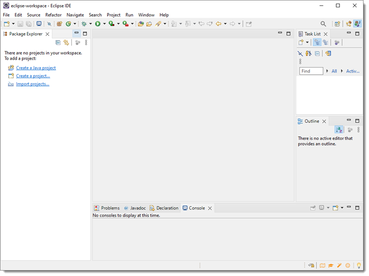This screenshot has width=369, height=276.
Task: Click the magnifier search icon at top right
Action: pyautogui.click(x=323, y=24)
